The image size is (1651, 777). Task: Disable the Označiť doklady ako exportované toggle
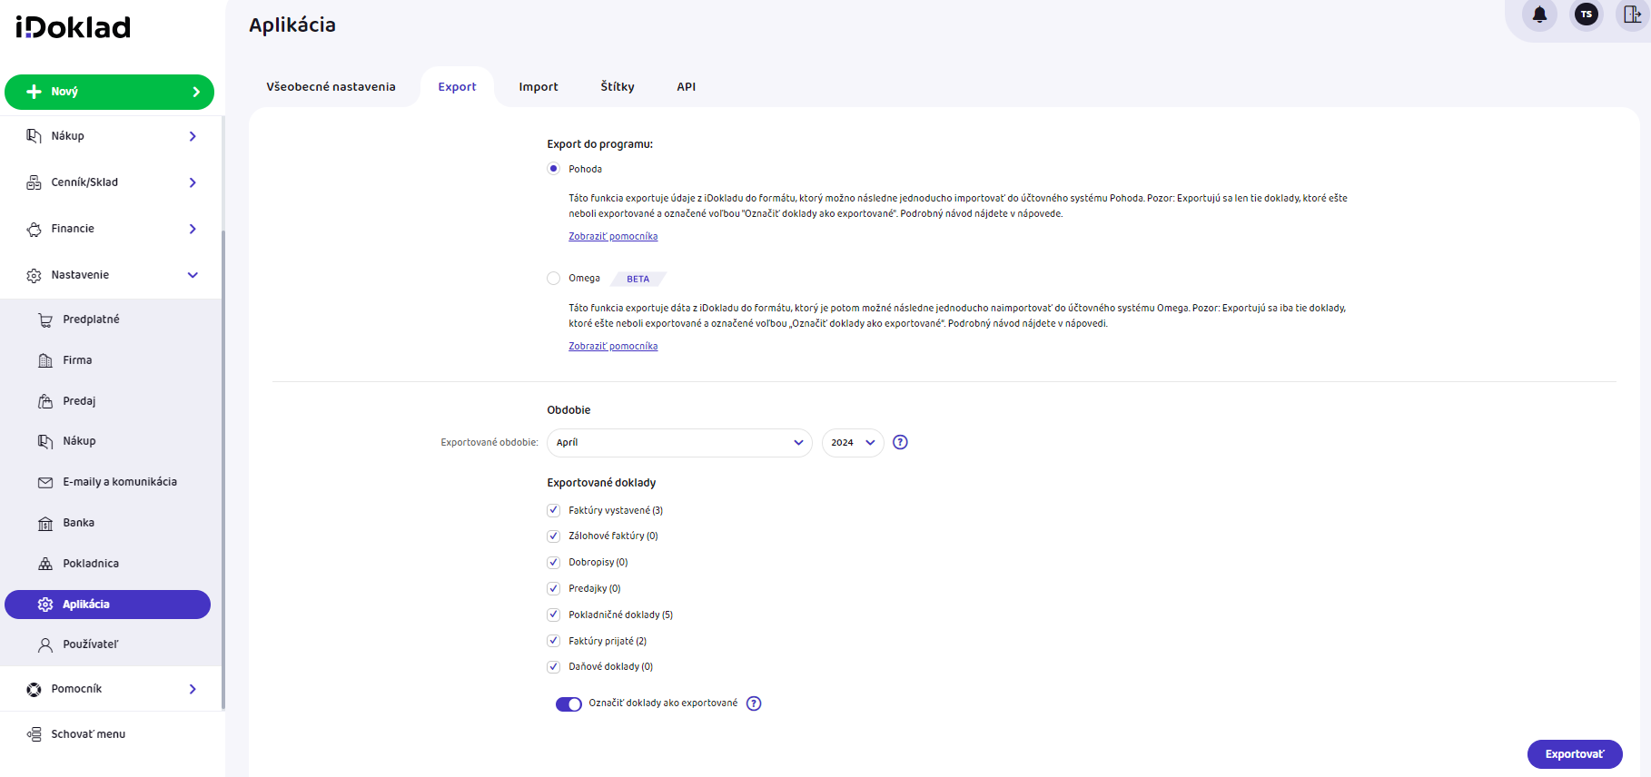tap(568, 704)
